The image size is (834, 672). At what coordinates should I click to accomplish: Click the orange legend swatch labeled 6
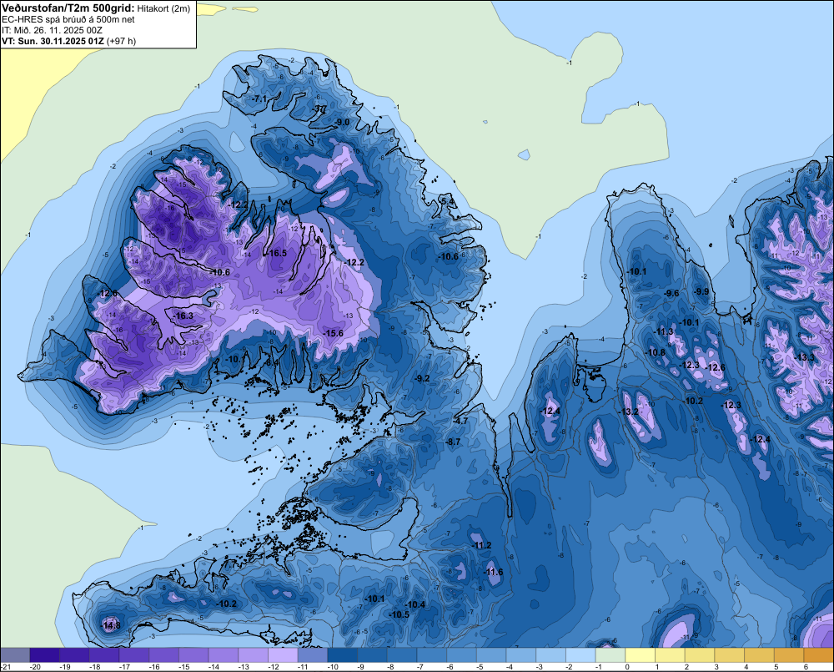(x=819, y=654)
